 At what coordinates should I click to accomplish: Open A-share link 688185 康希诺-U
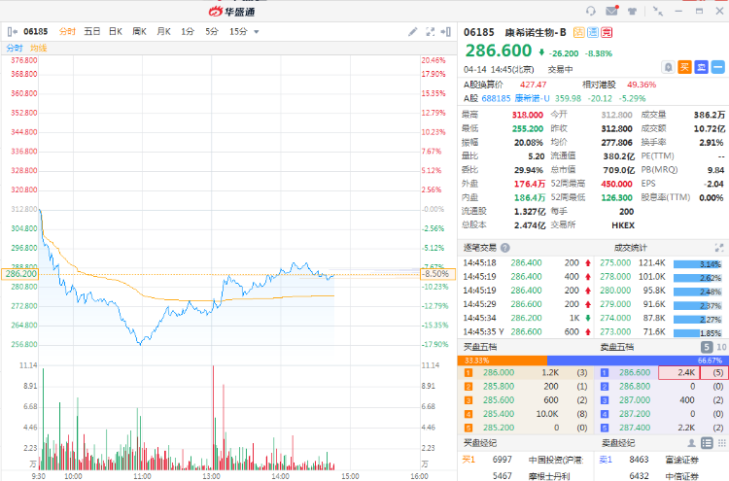508,97
